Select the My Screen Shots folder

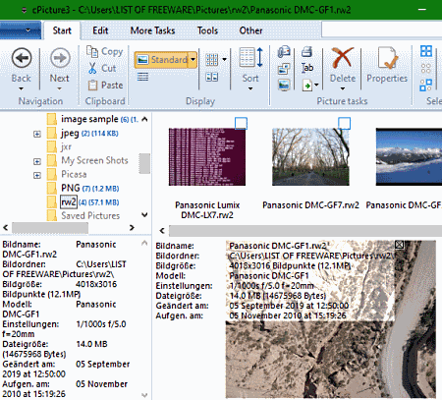(94, 160)
